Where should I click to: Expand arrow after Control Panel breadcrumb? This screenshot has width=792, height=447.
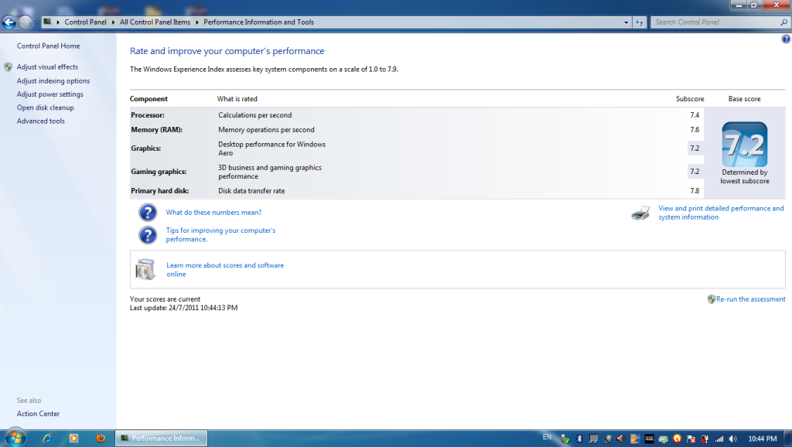114,22
